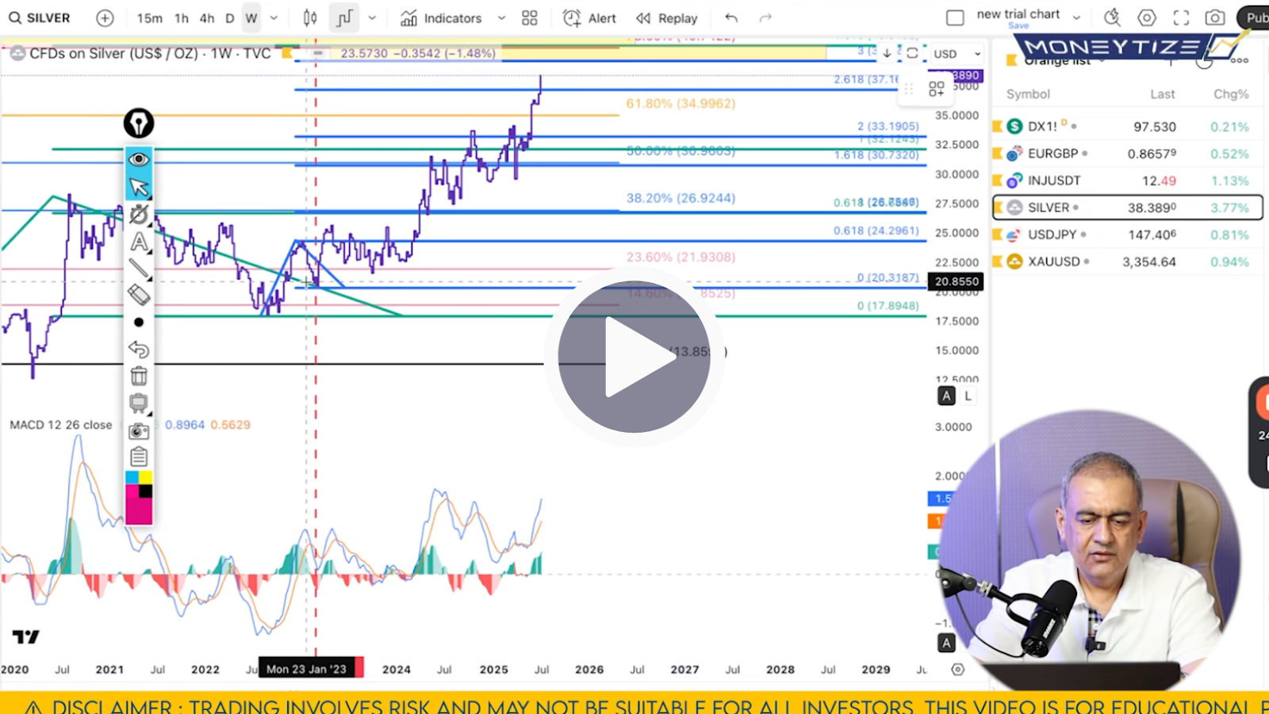Select the arrow cursor annotation tool

[x=139, y=187]
